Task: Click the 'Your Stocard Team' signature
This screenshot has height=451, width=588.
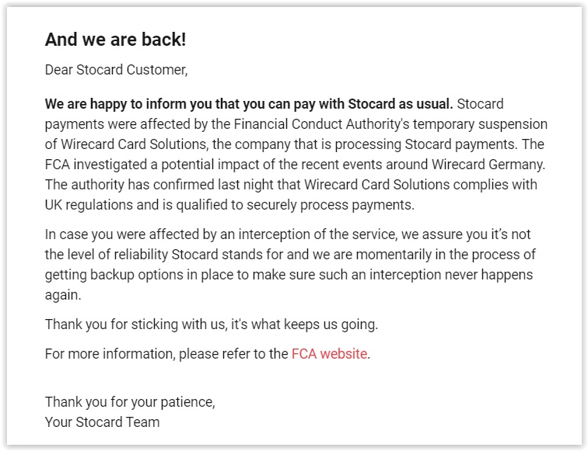Action: pyautogui.click(x=103, y=422)
